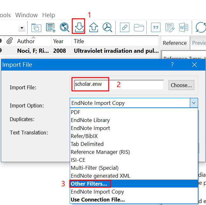Open the Online Search globe icon
The height and width of the screenshot is (205, 206).
click(64, 27)
